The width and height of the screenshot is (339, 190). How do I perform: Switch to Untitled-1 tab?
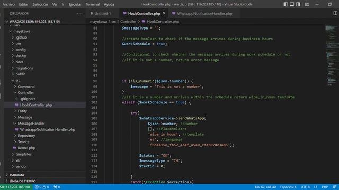click(x=101, y=13)
